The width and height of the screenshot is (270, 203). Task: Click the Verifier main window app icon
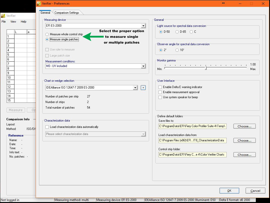pos(3,16)
